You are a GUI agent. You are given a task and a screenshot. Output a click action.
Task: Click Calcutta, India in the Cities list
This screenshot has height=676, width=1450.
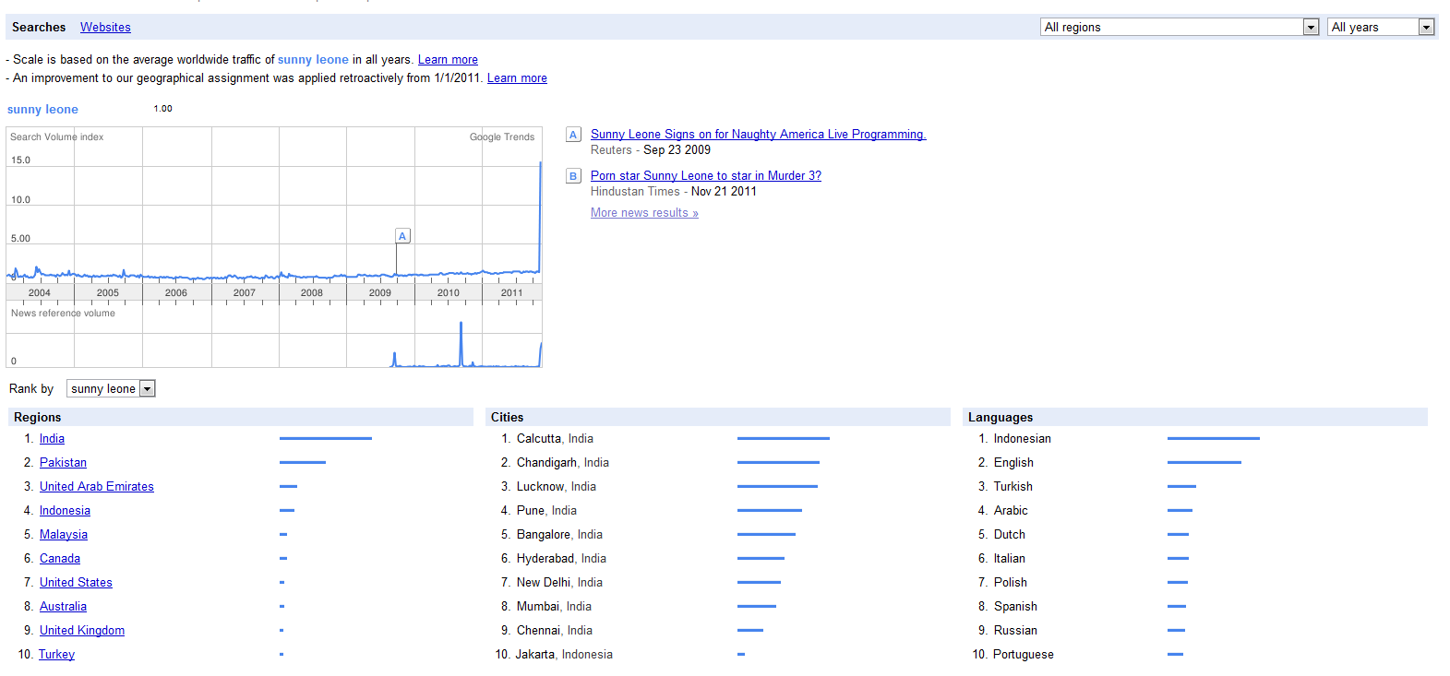[x=555, y=438]
